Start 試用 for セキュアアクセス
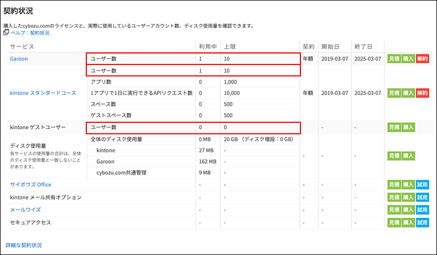 [x=422, y=223]
